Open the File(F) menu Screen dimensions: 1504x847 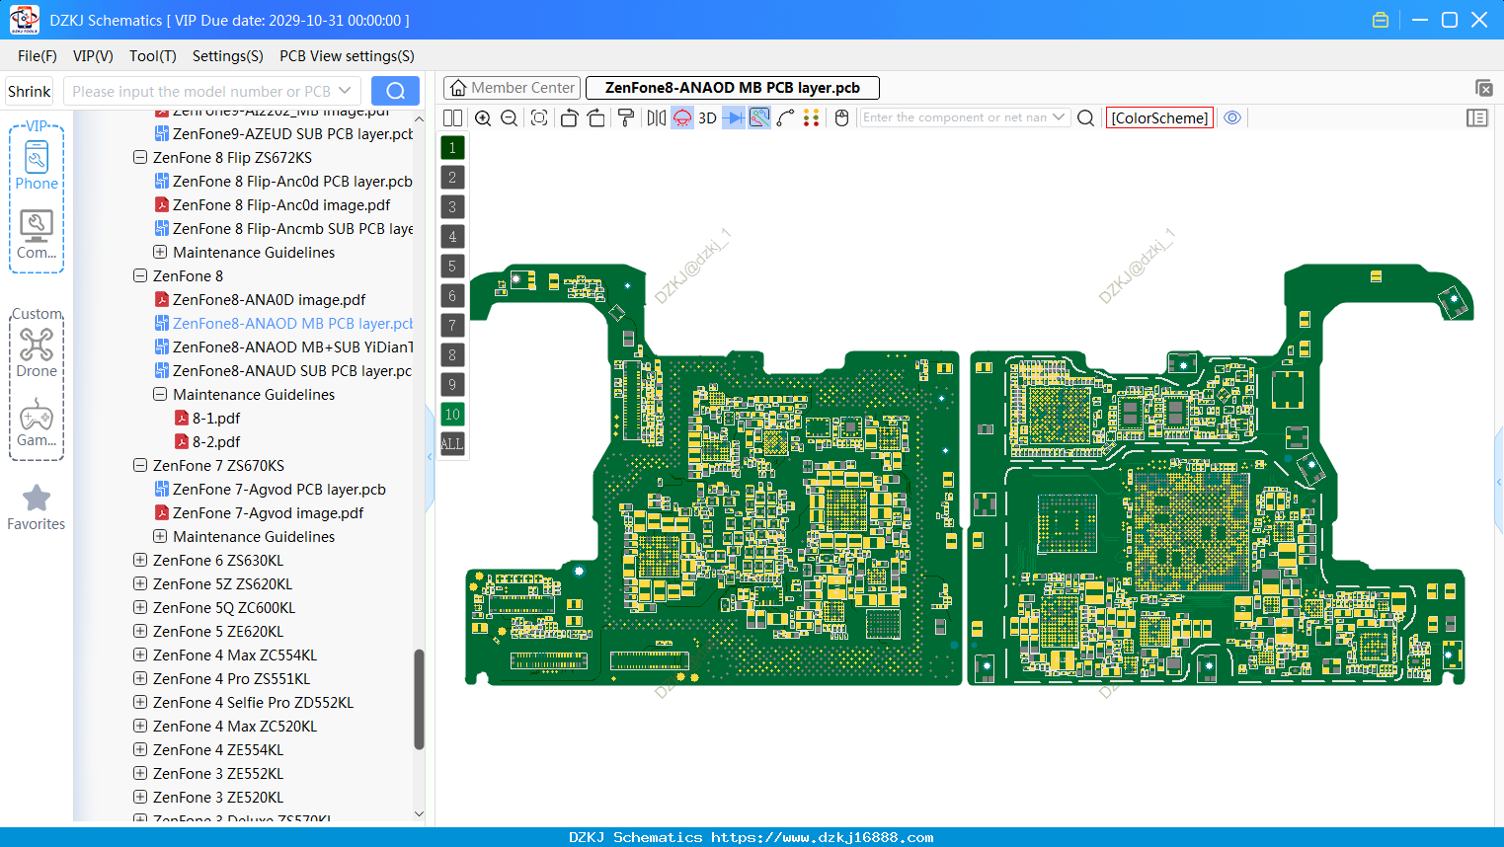38,56
